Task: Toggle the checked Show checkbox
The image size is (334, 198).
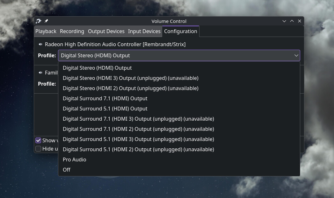Action: [x=38, y=140]
